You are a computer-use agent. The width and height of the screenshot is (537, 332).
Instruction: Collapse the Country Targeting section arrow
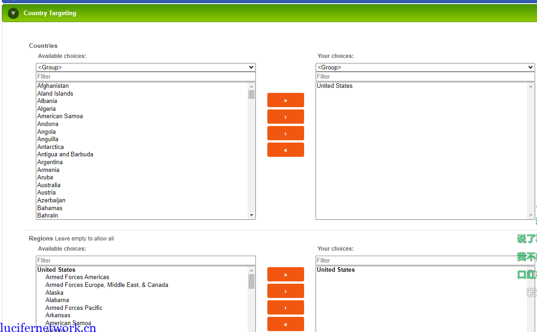point(13,13)
